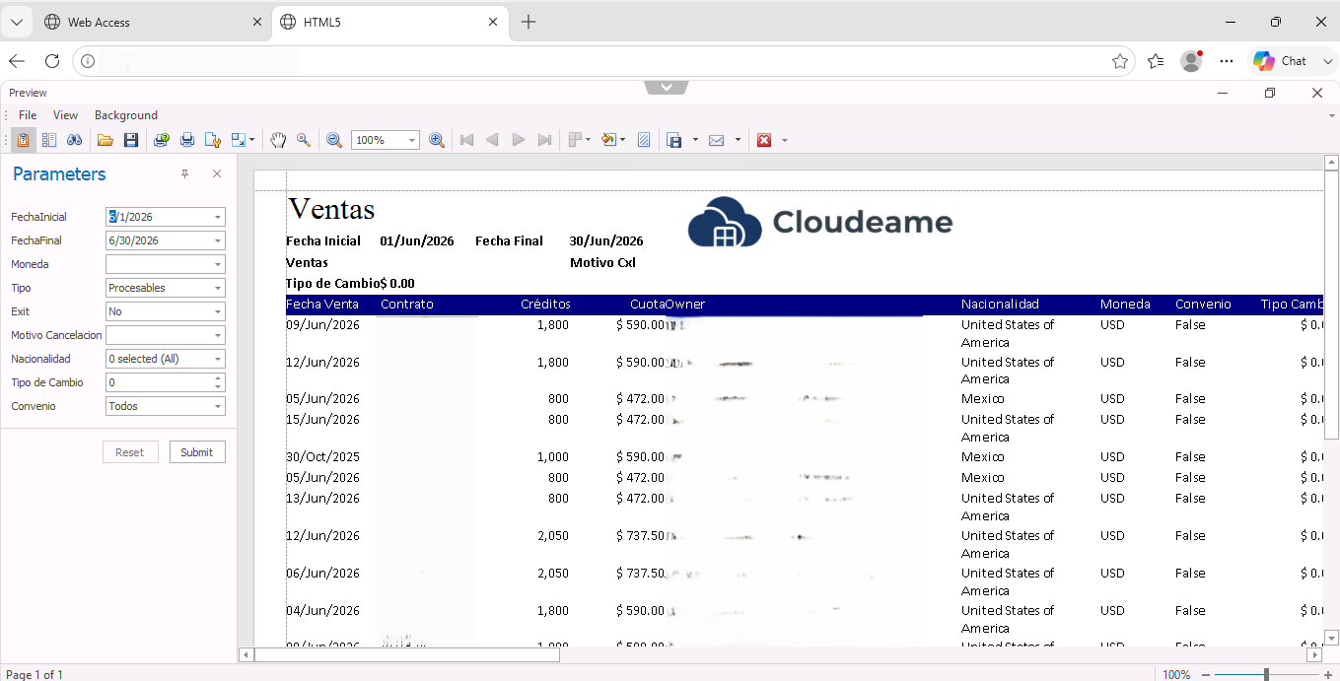Click the zoom slider handle in status bar
Screen dimensions: 1340x681
[1266, 675]
